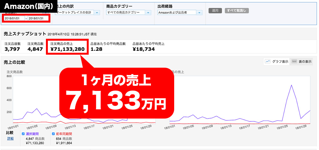319x150 pixels.
Task: Click the 売上スナップショット heading
Action: click(x=25, y=34)
